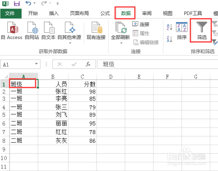Select the cell containing 张红
Image resolution: width=218 pixels, height=171 pixels.
(53, 91)
